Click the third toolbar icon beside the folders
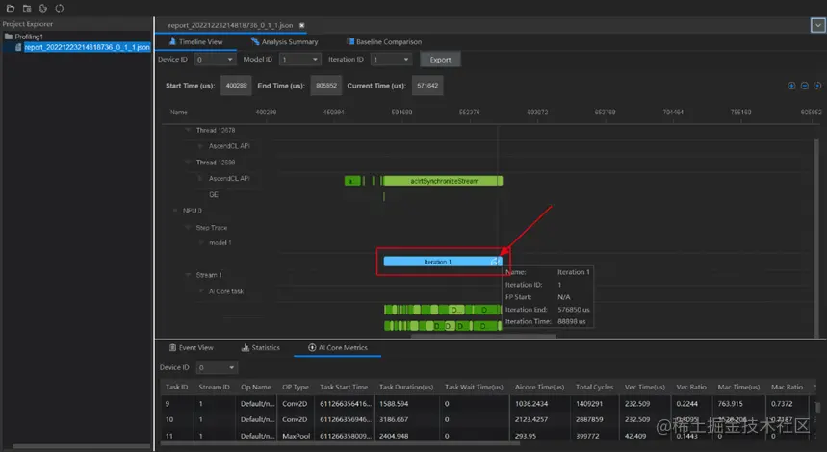Image resolution: width=827 pixels, height=452 pixels. (43, 8)
